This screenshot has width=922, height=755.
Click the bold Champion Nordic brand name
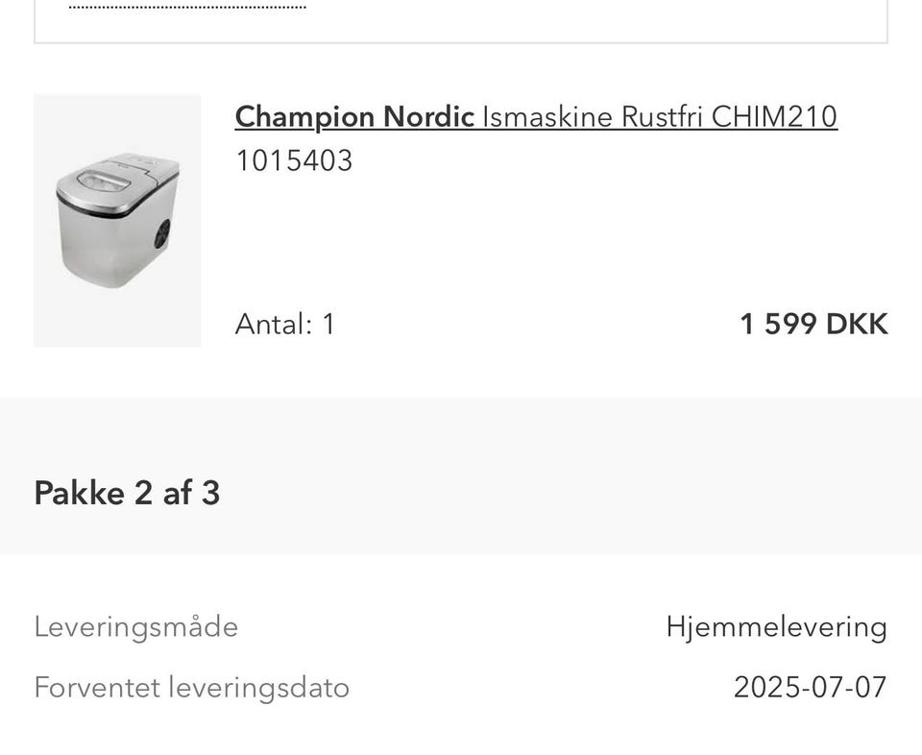[x=354, y=117]
